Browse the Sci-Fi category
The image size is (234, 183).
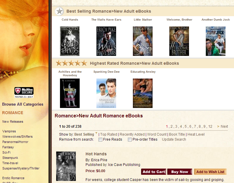(x=6, y=152)
